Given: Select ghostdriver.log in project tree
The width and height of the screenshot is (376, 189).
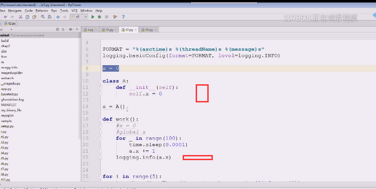Looking at the screenshot, I should [x=12, y=100].
